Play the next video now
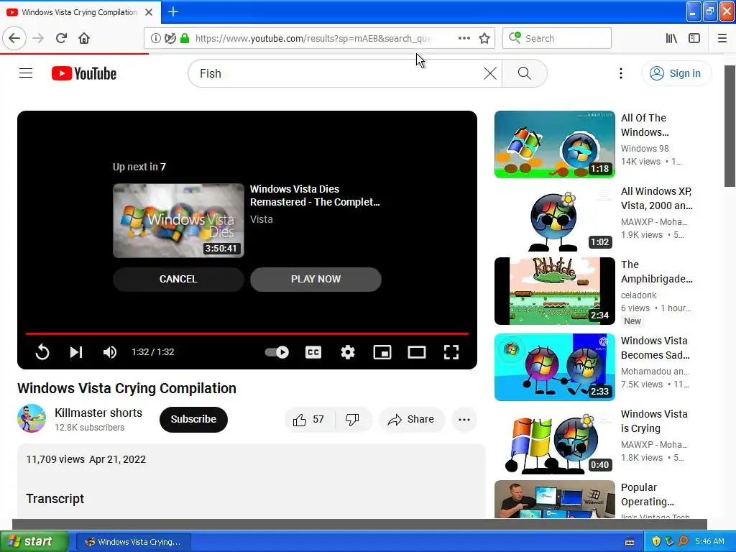736x552 pixels. pyautogui.click(x=316, y=280)
